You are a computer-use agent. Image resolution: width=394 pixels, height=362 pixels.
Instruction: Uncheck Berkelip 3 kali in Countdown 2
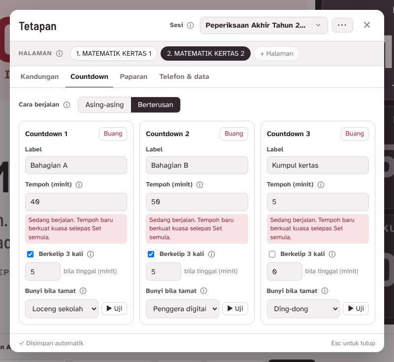tap(151, 254)
